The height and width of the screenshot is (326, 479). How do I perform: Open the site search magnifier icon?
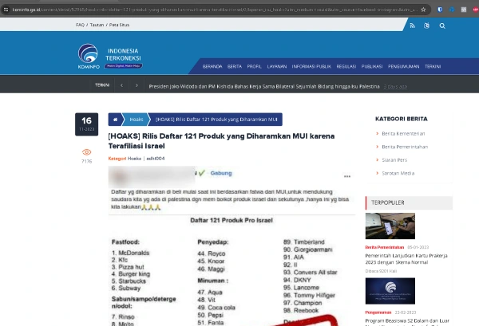(x=442, y=26)
